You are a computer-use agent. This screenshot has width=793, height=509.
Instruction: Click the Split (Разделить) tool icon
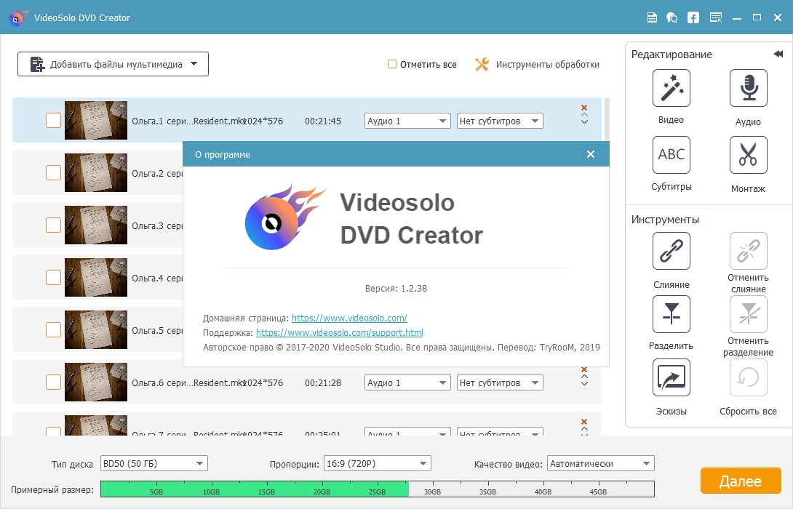click(671, 314)
